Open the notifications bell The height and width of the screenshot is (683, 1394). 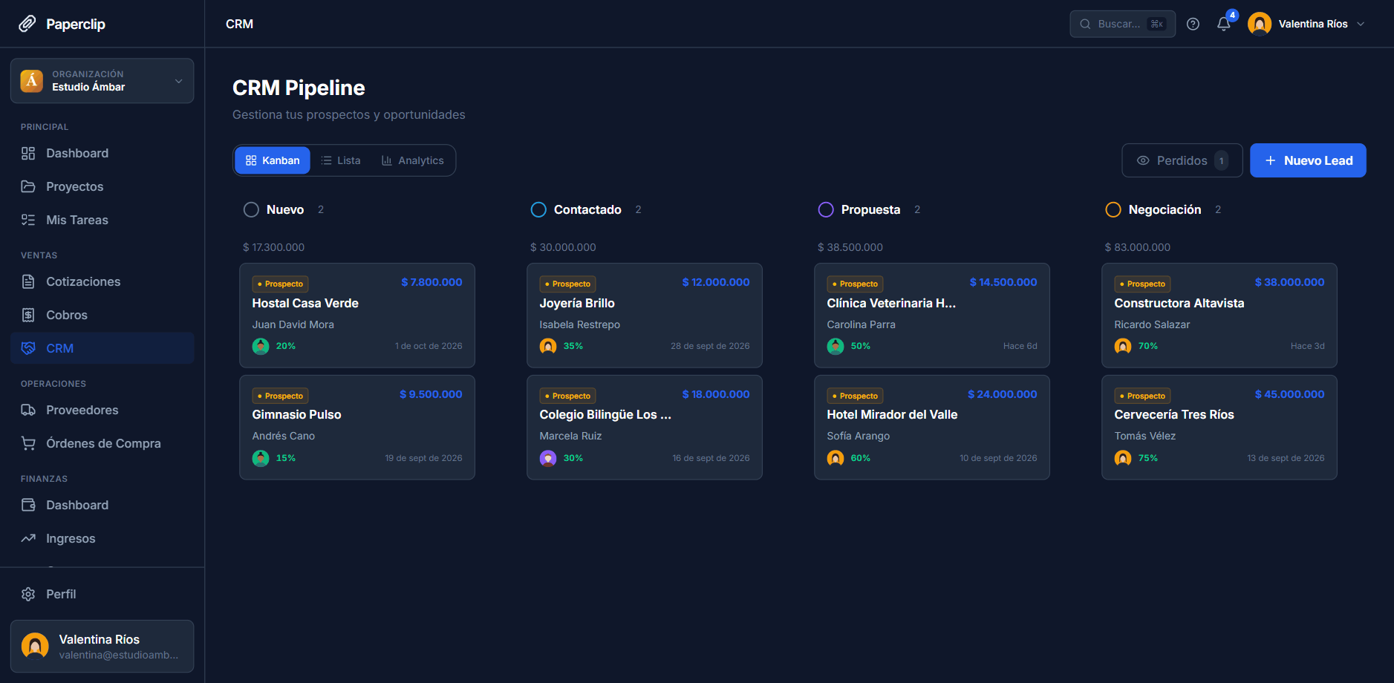pyautogui.click(x=1224, y=24)
